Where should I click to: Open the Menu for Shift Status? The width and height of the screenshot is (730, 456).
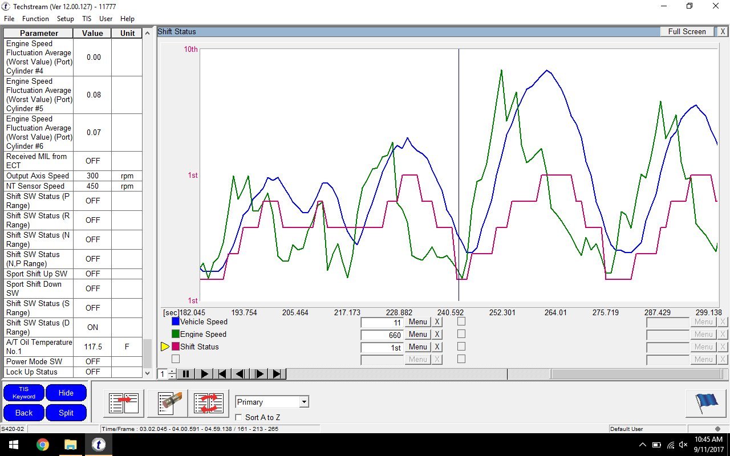click(x=417, y=347)
